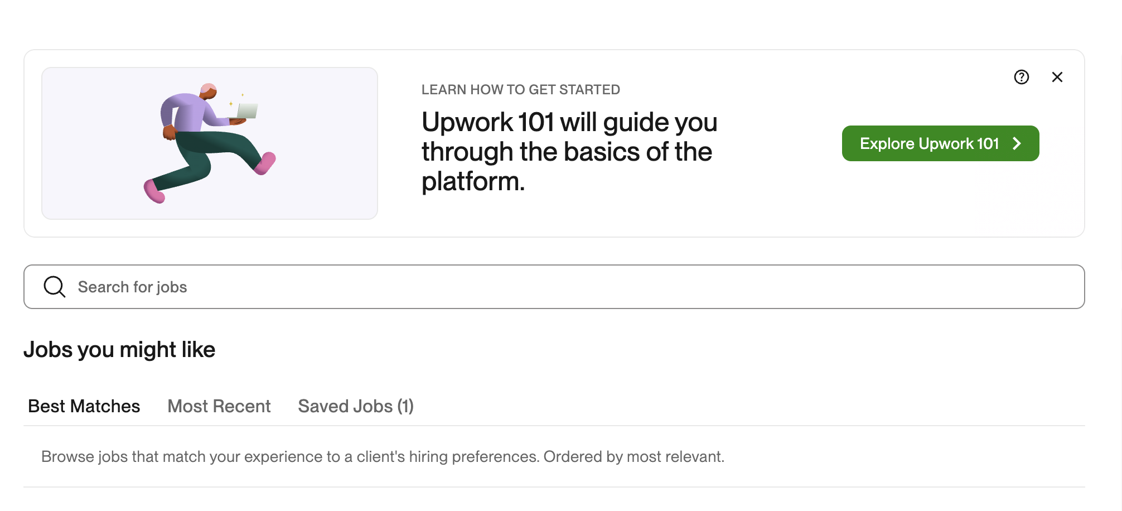Click the browse jobs description text
This screenshot has height=511, width=1122.
(x=383, y=456)
